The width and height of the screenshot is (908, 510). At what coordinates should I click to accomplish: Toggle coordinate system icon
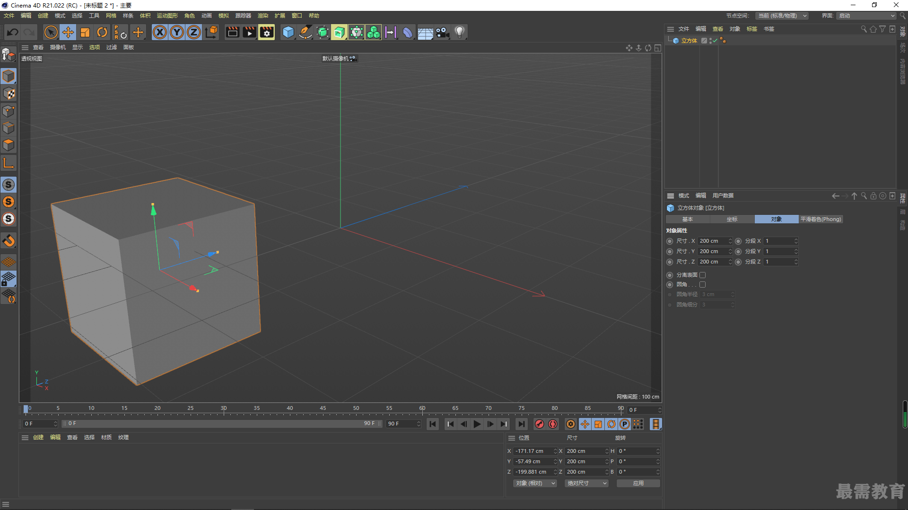[x=211, y=32]
